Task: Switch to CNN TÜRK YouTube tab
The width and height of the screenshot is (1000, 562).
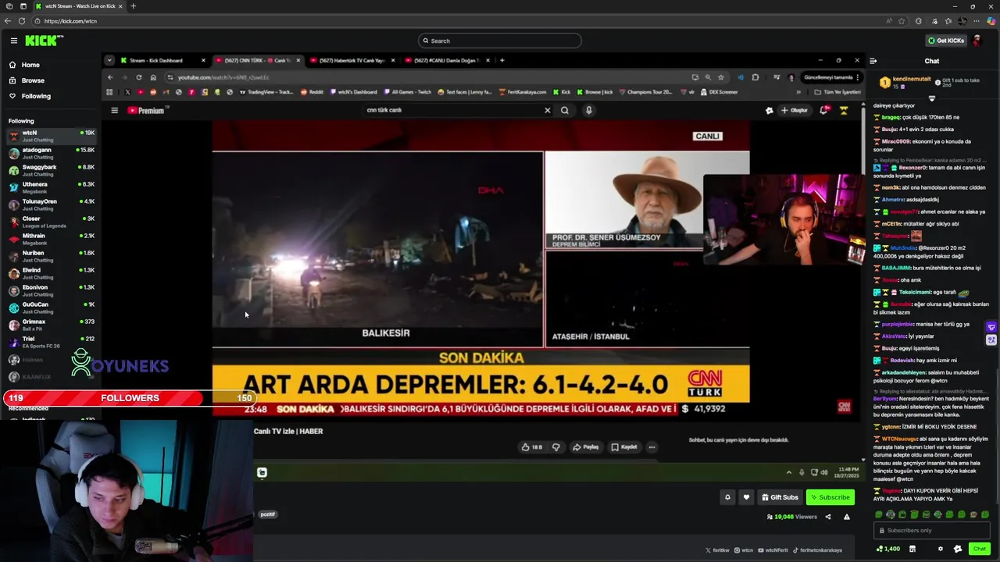Action: coord(258,60)
